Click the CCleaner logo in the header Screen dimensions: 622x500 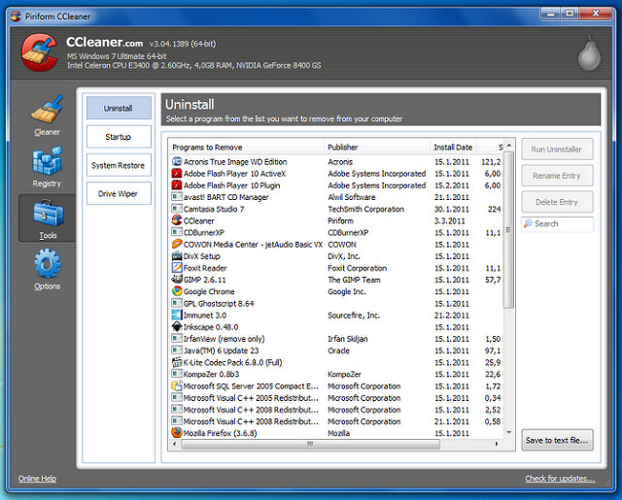click(39, 52)
